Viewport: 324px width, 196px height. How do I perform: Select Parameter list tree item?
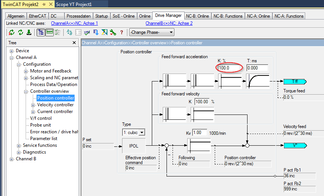pyautogui.click(x=44, y=139)
